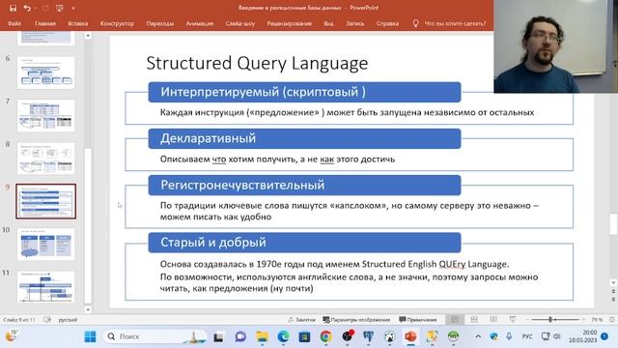Click the taskbar Поиск search box
This screenshot has height=348, width=618.
tap(154, 336)
